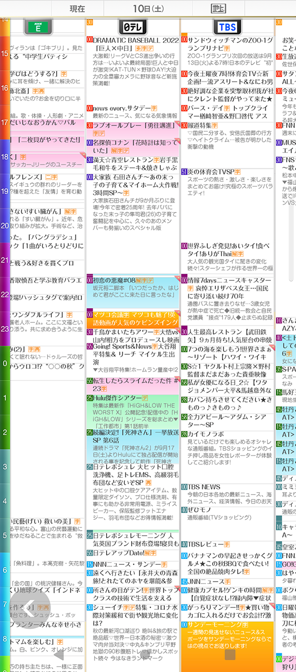Open がっちりマンデー!! program
The height and width of the screenshot is (672, 296).
[x=227, y=612]
